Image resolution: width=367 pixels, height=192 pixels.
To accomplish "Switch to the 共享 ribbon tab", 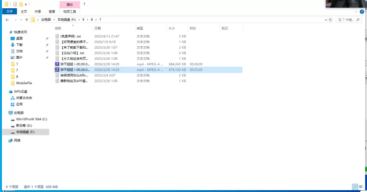I will coord(38,11).
